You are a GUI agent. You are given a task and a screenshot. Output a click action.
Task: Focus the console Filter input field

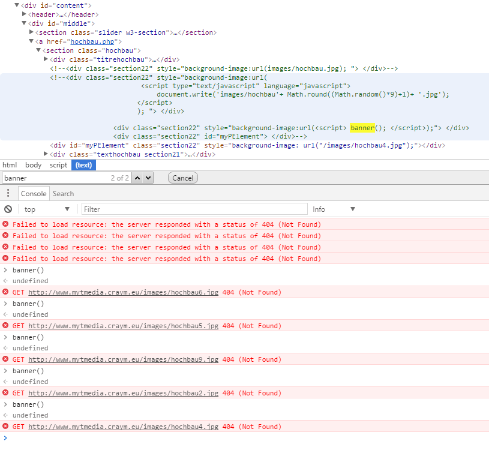194,209
